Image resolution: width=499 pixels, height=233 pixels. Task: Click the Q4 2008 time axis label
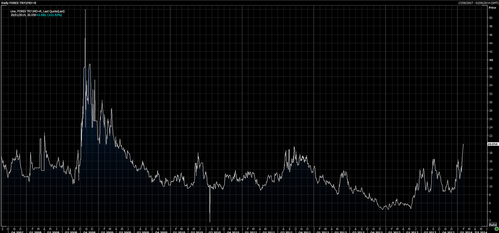click(x=90, y=232)
